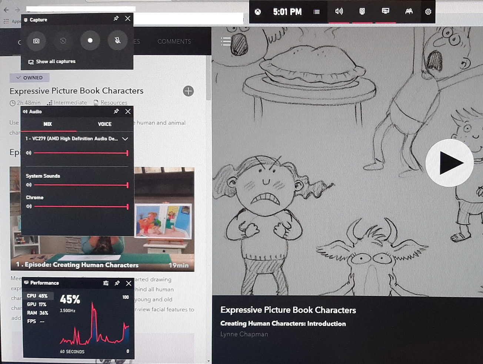
Task: Play the course introduction video
Action: 449,163
